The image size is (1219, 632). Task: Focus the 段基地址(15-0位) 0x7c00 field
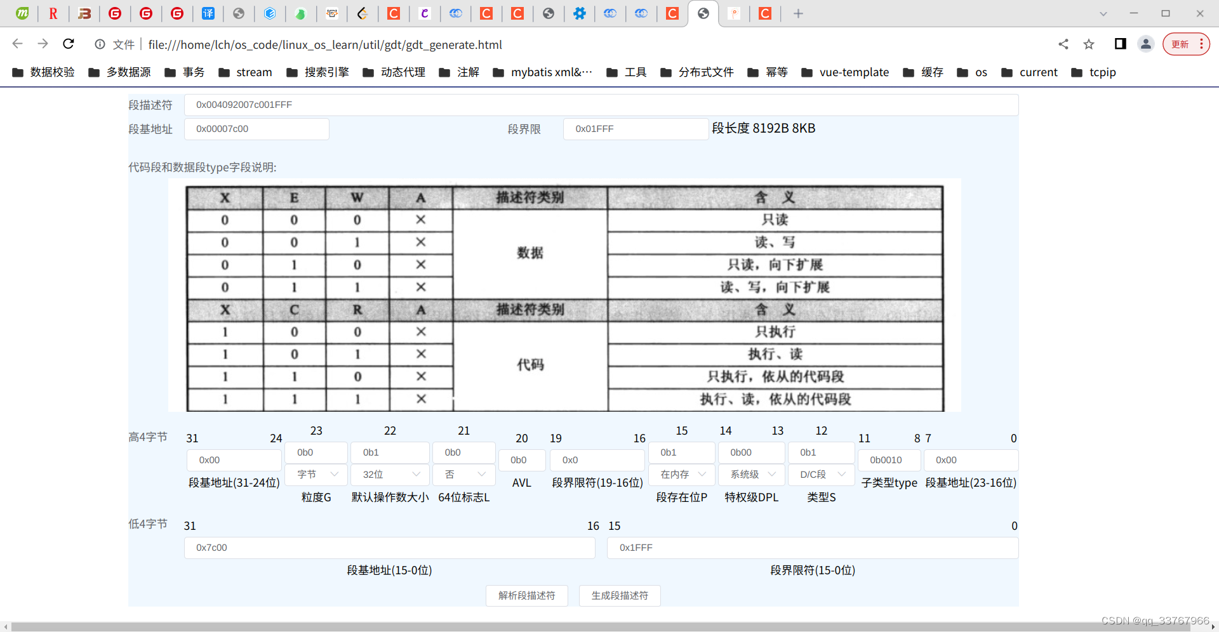(x=390, y=548)
